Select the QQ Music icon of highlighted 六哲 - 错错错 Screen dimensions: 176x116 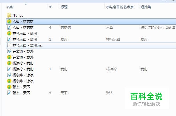pos(9,21)
